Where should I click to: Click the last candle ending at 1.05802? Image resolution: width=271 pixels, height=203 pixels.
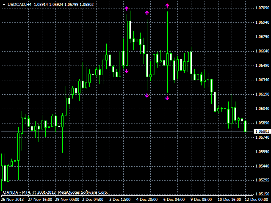click(x=246, y=126)
